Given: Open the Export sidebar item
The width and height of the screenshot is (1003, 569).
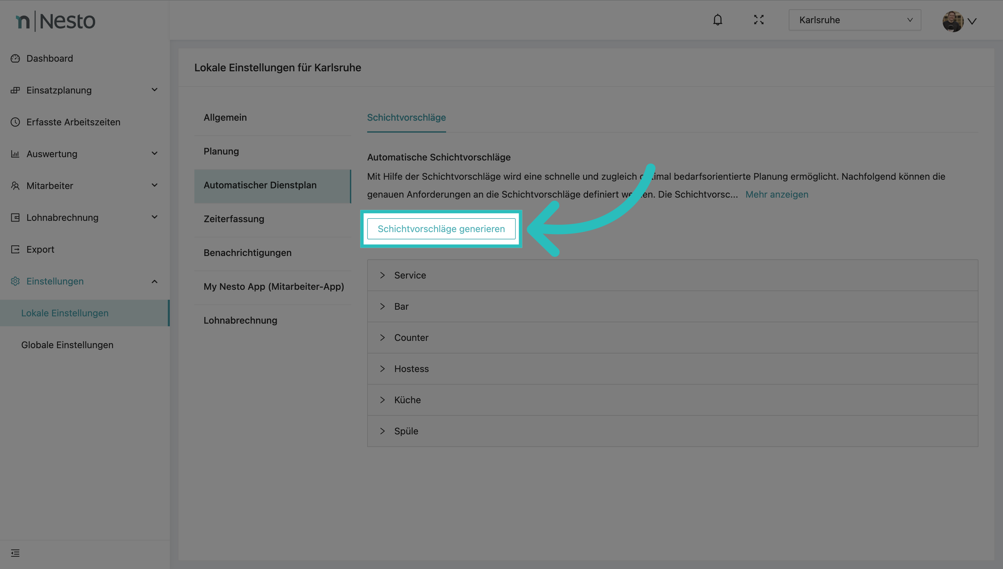Looking at the screenshot, I should coord(40,249).
